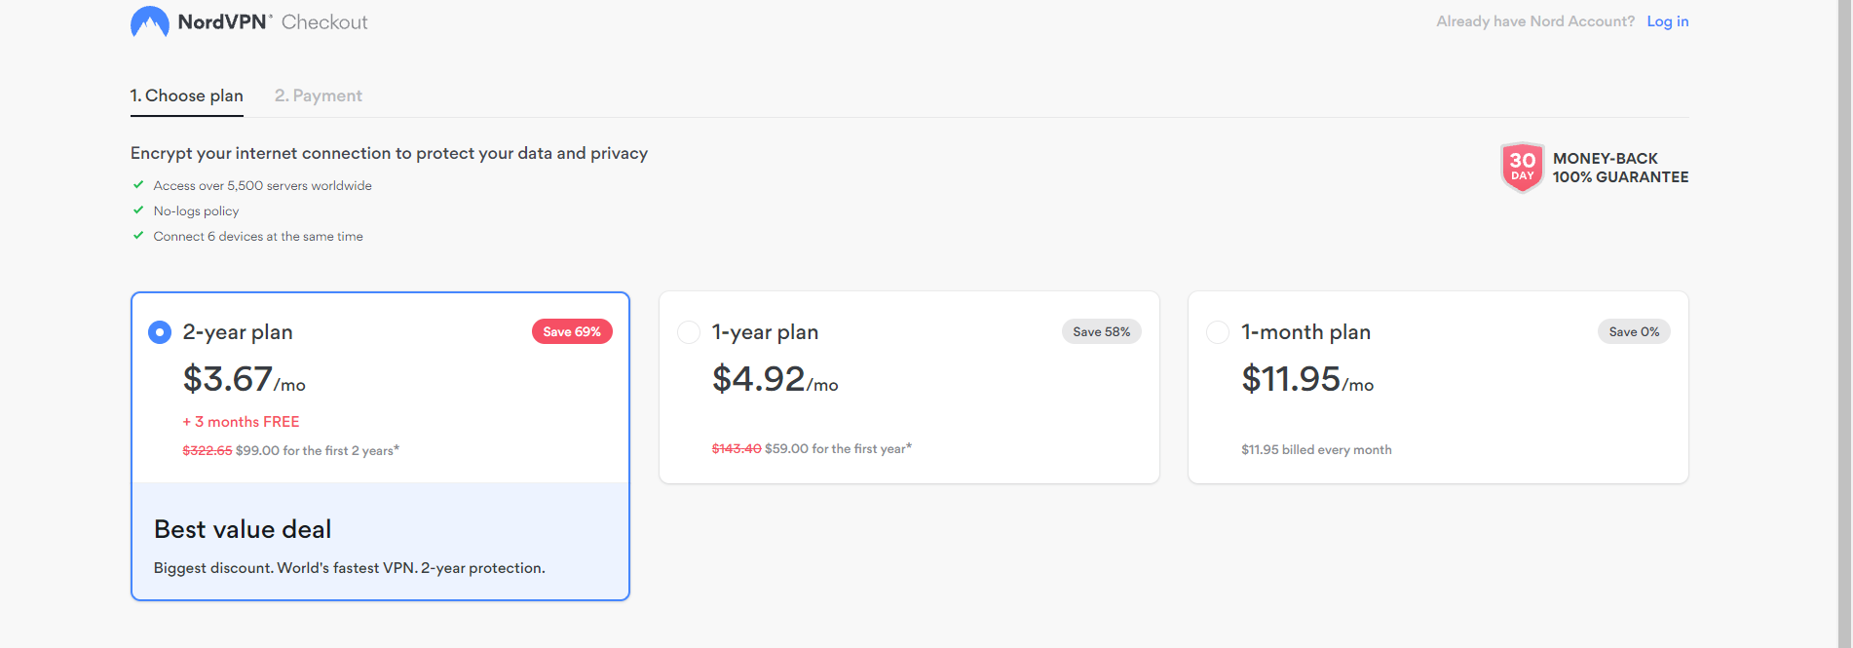
Task: Click the checkmark beside 'No-logs policy'
Action: (138, 210)
